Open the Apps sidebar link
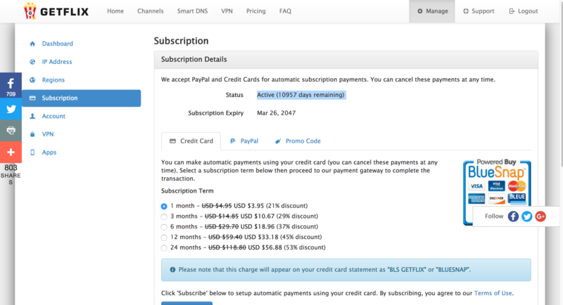The image size is (563, 305). click(x=49, y=152)
